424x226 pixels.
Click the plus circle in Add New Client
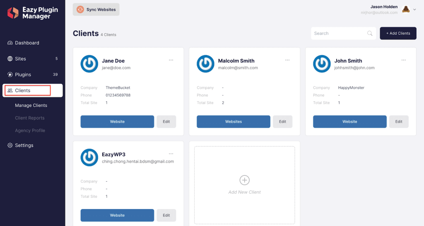(x=244, y=180)
